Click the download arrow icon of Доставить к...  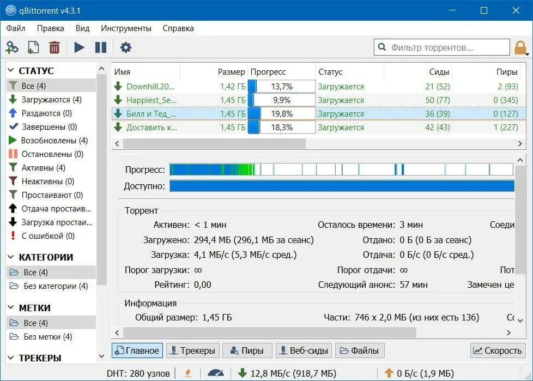tap(118, 127)
